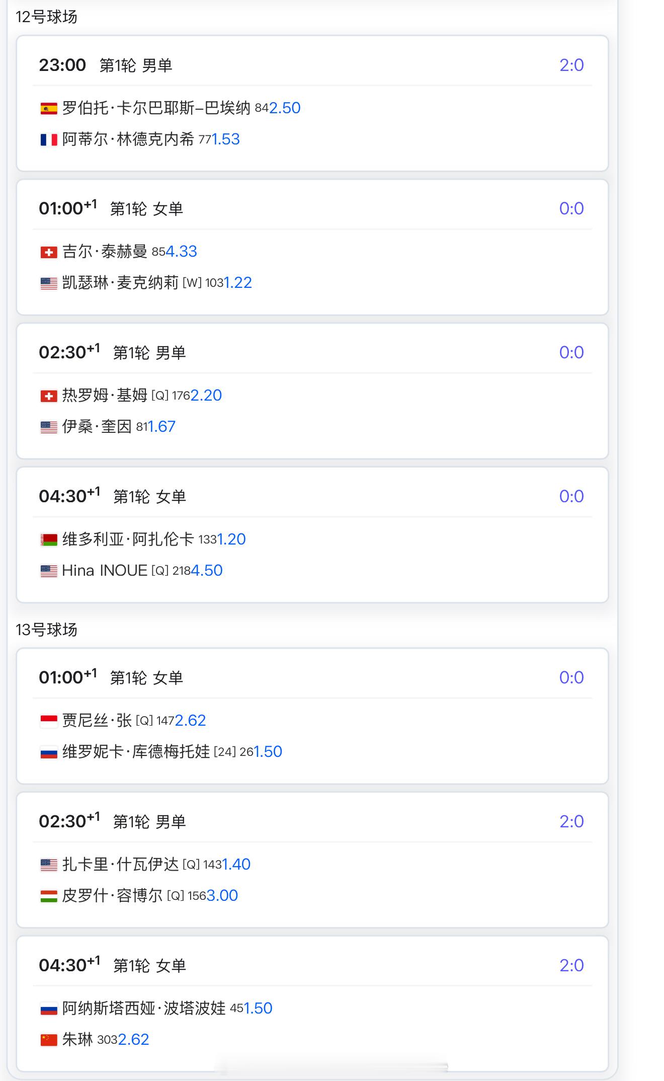Click the France flag beside 阿蒂尔·林德克内希

49,139
